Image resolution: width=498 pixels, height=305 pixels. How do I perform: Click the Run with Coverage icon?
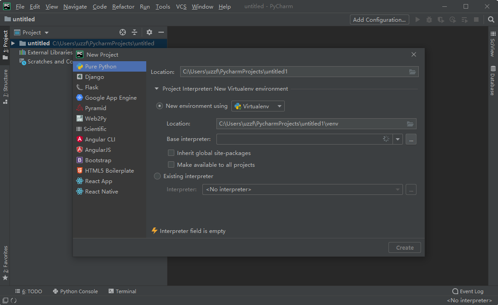coord(441,20)
